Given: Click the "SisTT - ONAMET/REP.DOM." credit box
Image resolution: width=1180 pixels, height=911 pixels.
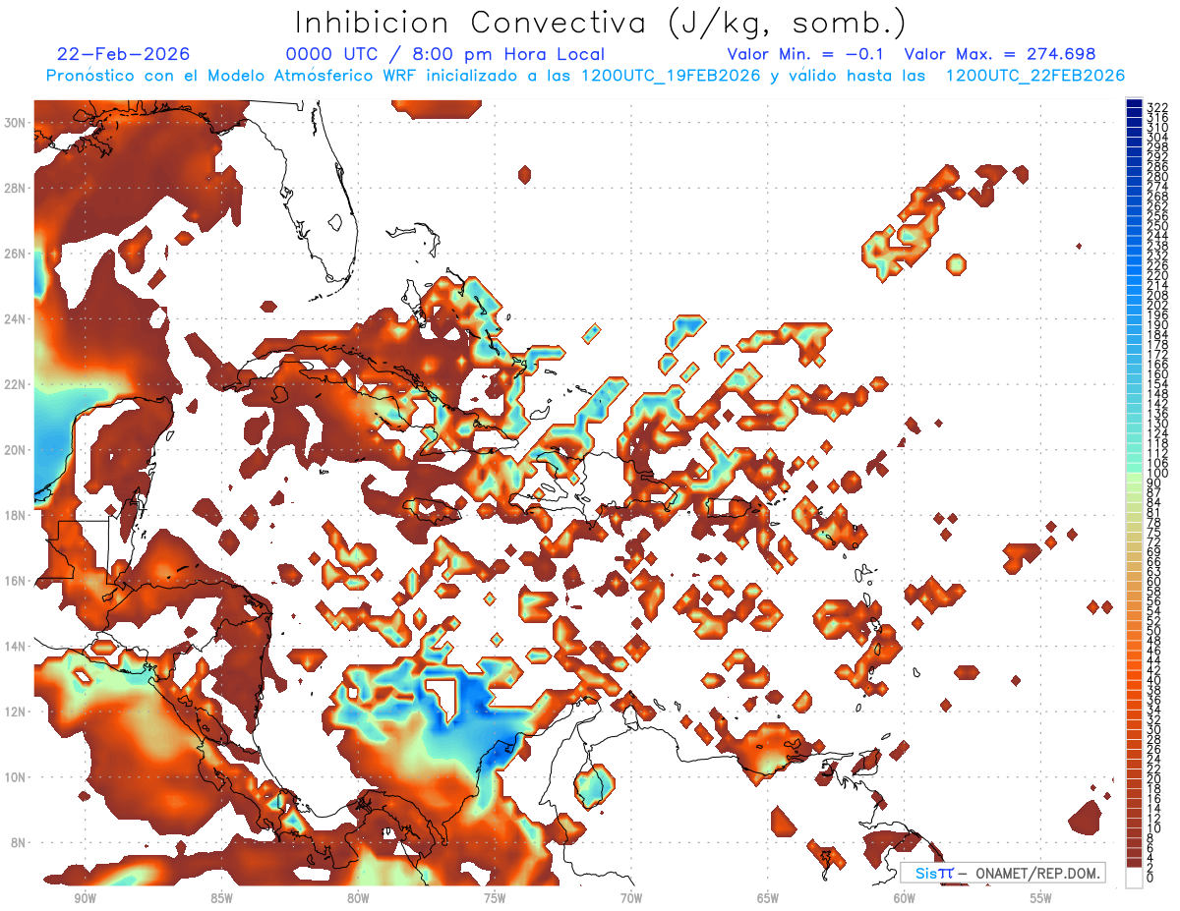Looking at the screenshot, I should click(1003, 873).
